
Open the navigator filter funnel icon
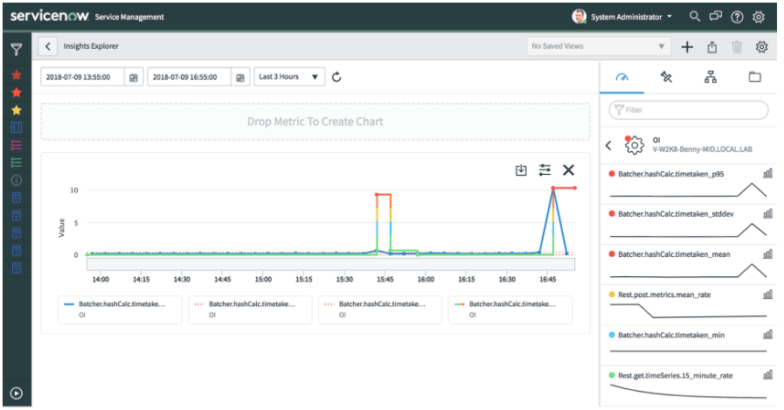point(17,49)
